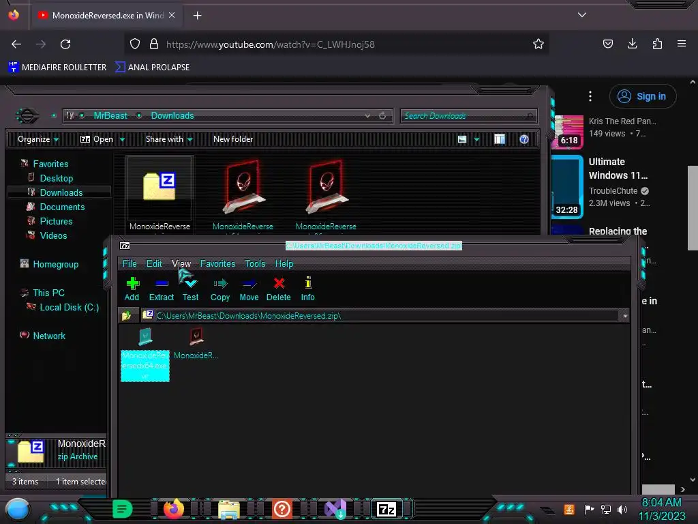Open the 7-Zip Edit menu
698x524 pixels.
click(154, 263)
